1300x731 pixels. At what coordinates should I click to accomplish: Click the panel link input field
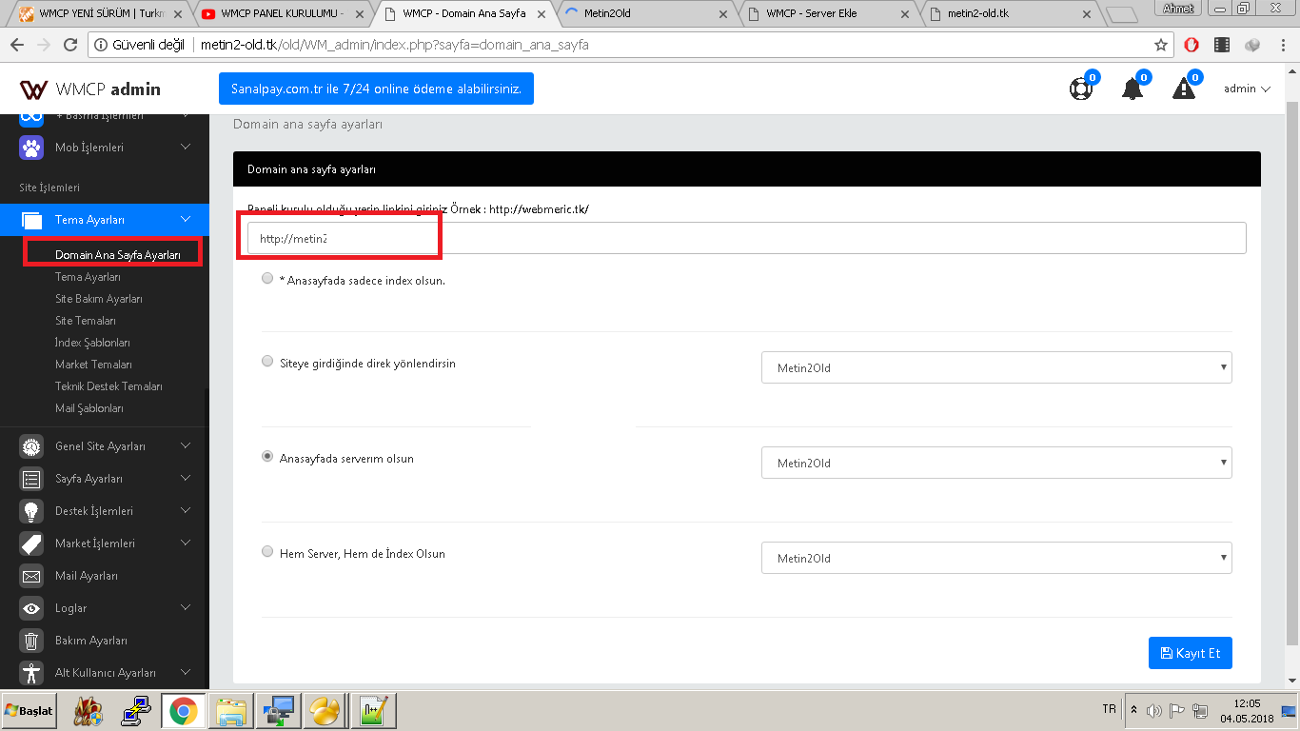pyautogui.click(x=747, y=238)
